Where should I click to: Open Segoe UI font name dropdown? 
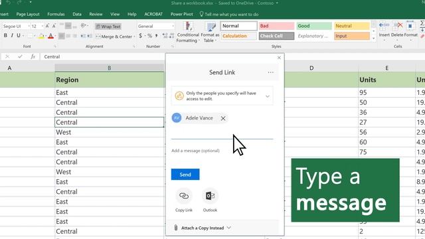[x=29, y=26]
